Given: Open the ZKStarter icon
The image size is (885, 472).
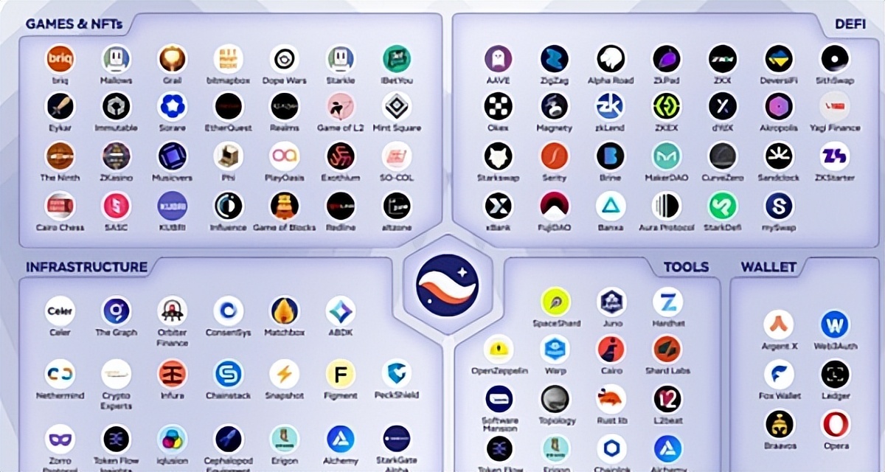Looking at the screenshot, I should tap(835, 156).
